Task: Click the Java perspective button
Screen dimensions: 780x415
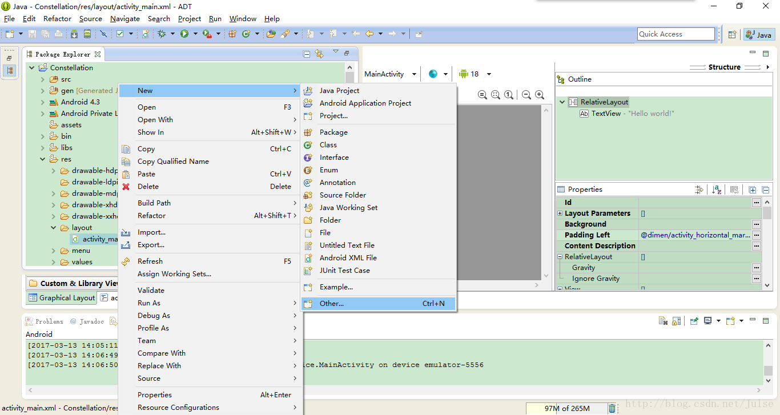Action: click(x=759, y=35)
